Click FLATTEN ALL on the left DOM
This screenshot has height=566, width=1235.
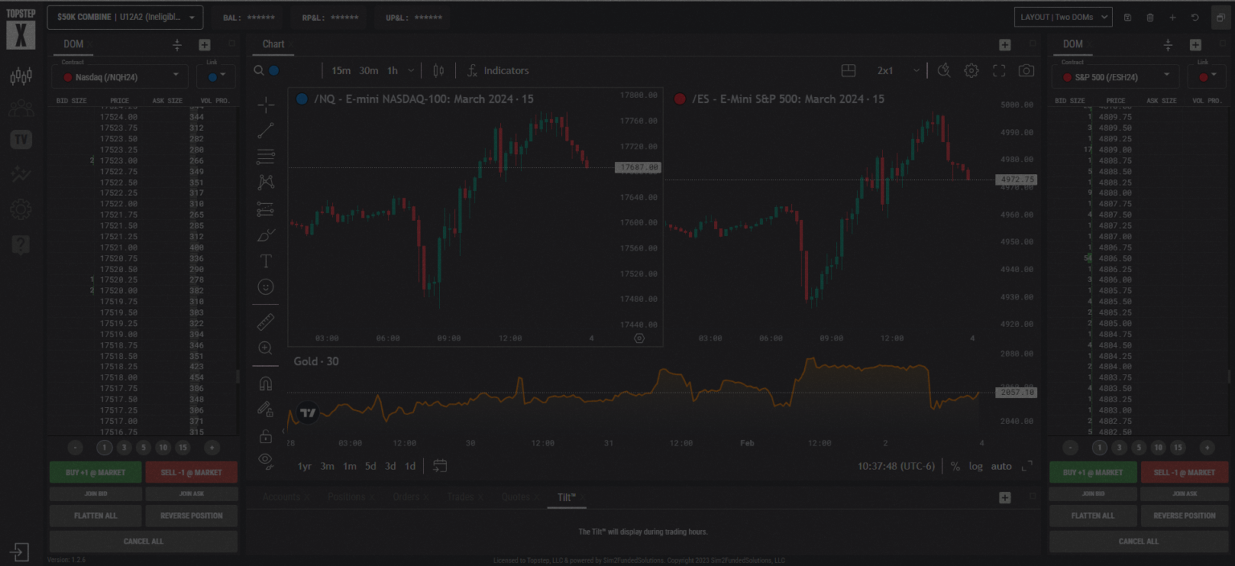pos(95,515)
